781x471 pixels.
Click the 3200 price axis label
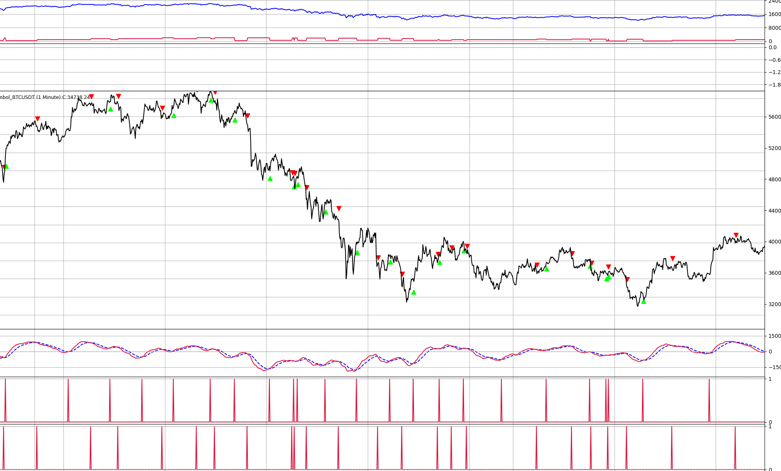775,304
